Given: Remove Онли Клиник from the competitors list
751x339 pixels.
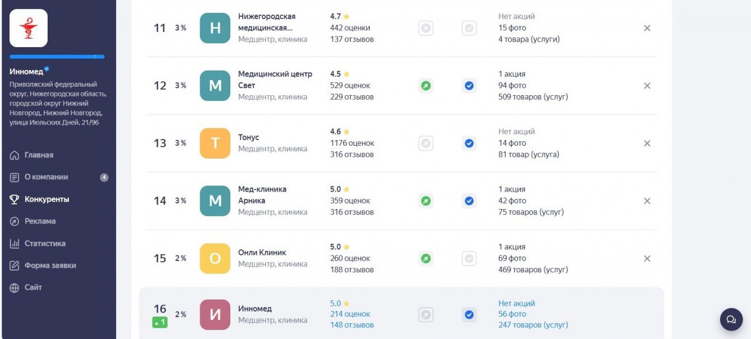Looking at the screenshot, I should tap(647, 258).
